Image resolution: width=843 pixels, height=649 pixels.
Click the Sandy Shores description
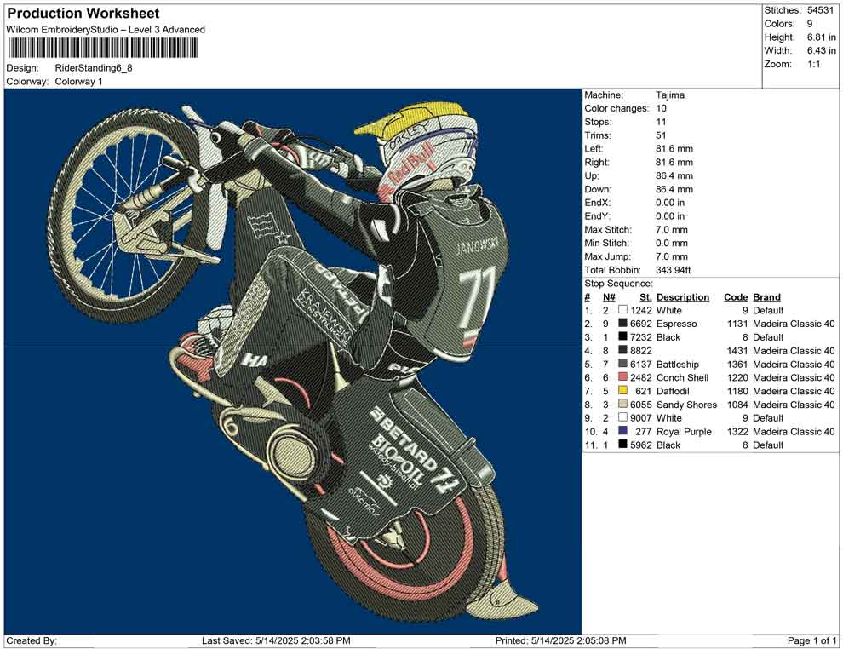point(686,405)
